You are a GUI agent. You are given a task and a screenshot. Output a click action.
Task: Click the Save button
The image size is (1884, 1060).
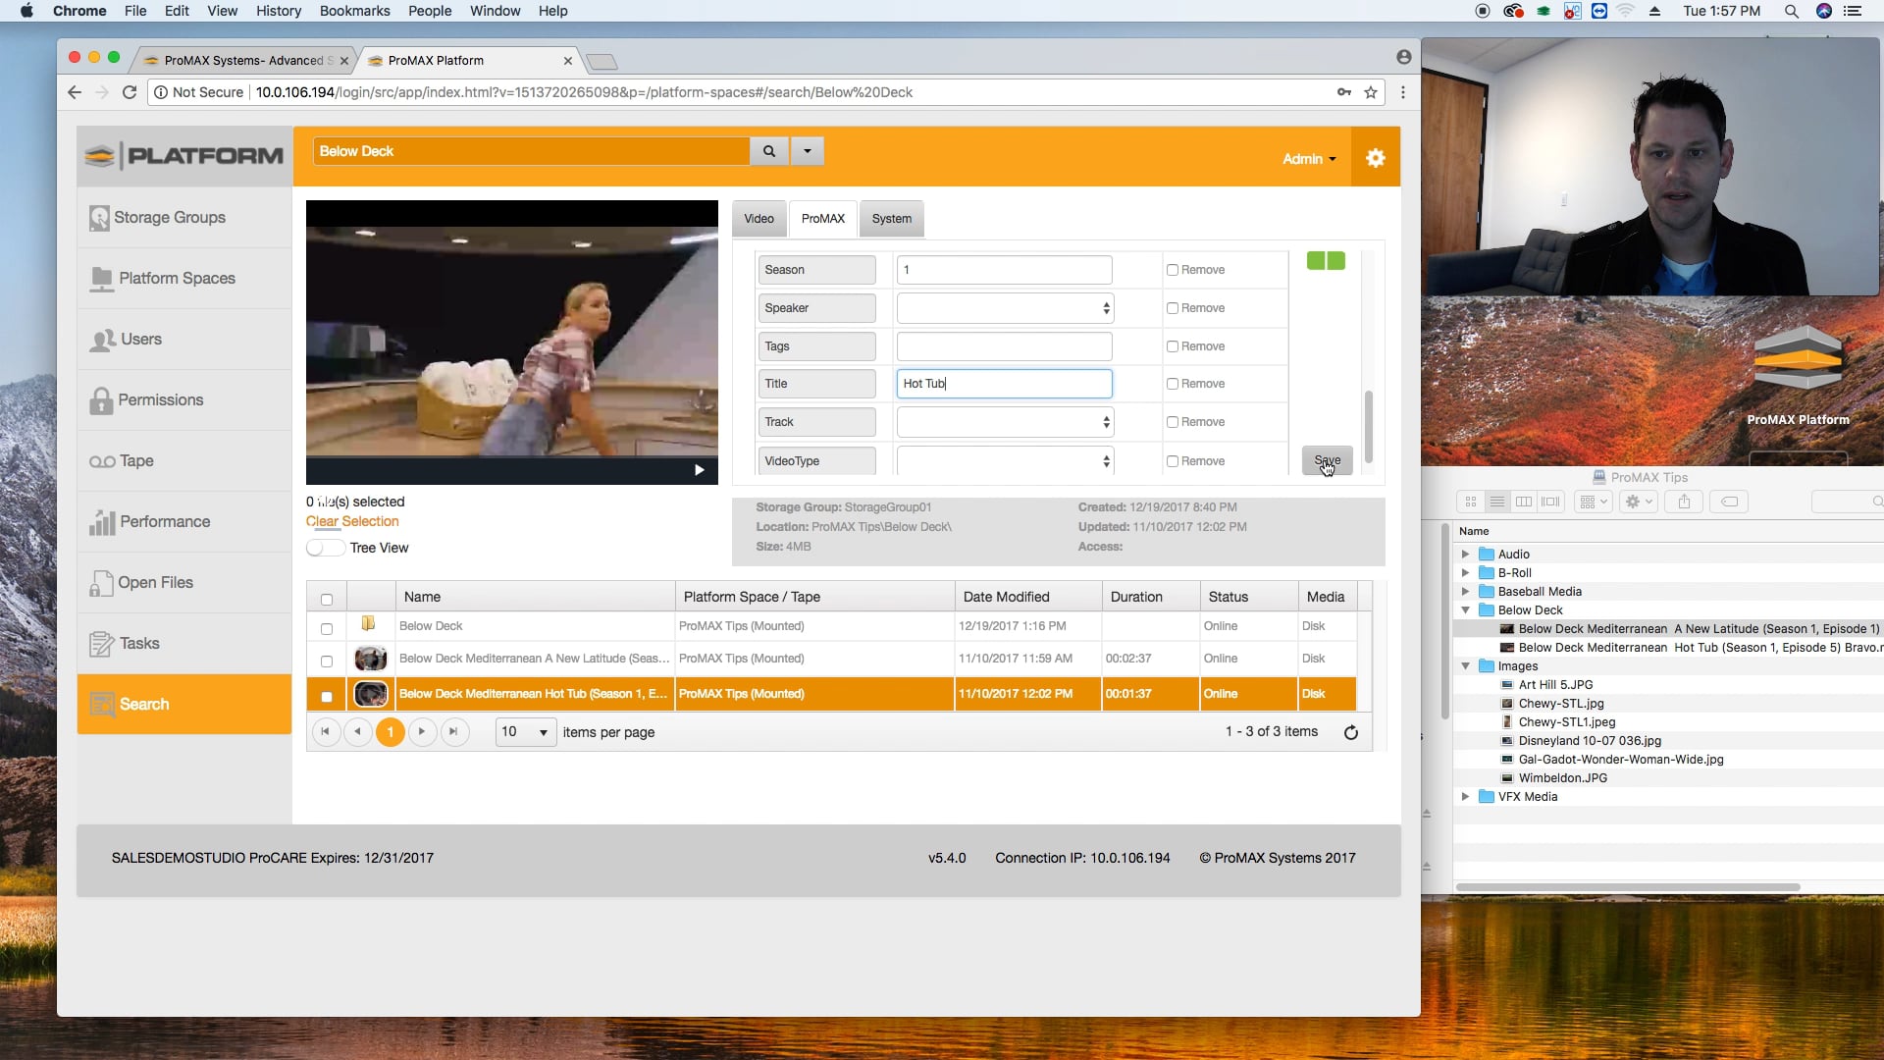click(1327, 460)
